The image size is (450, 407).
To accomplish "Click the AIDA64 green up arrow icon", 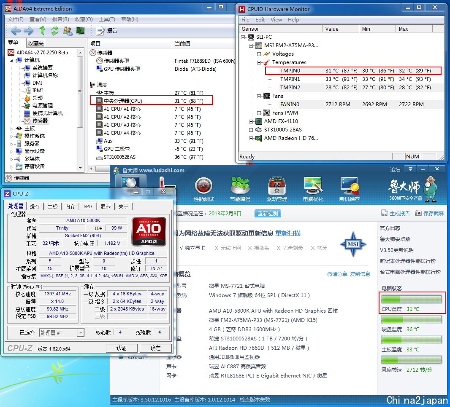I will pyautogui.click(x=42, y=30).
